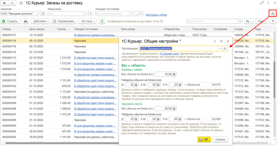Clear the Наша роль filter
Image resolution: width=278 pixels, height=146 pixels.
click(90, 14)
